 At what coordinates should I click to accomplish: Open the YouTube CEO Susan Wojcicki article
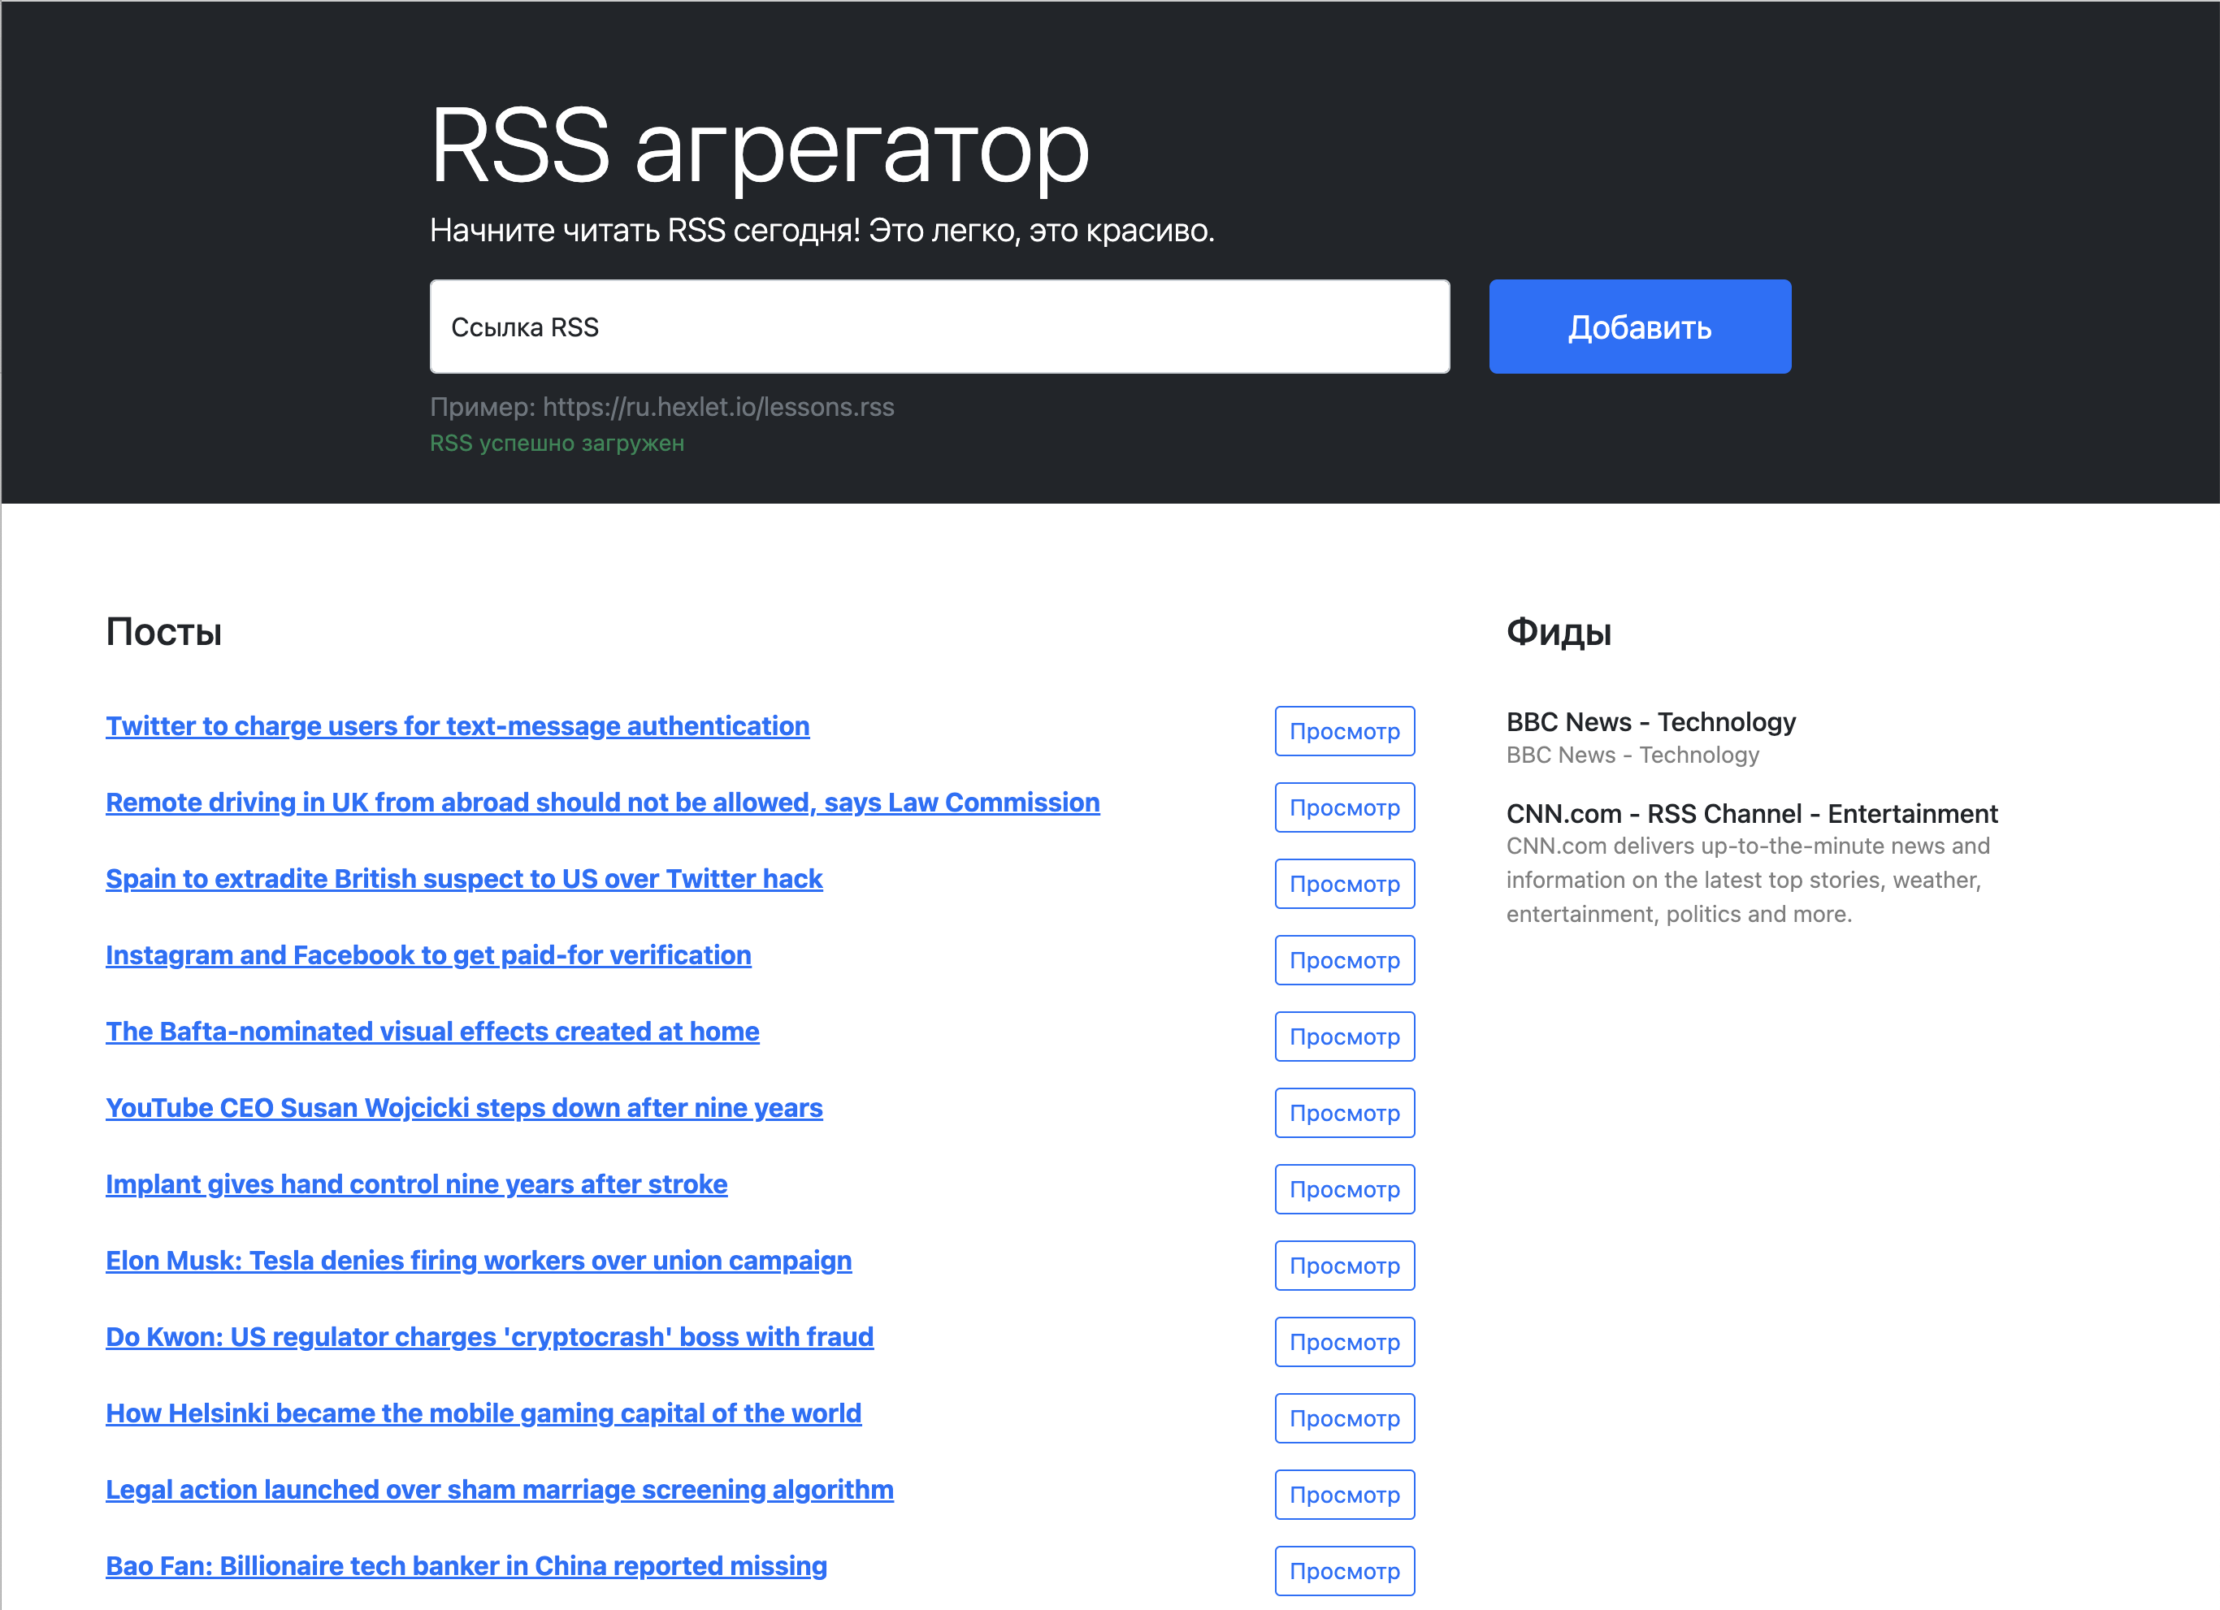tap(463, 1107)
